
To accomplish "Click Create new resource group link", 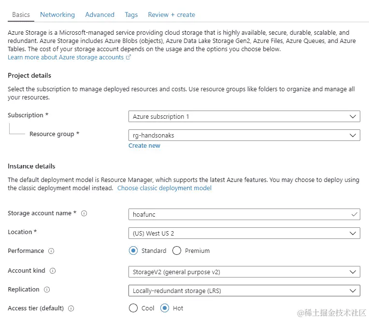I will pyautogui.click(x=144, y=145).
